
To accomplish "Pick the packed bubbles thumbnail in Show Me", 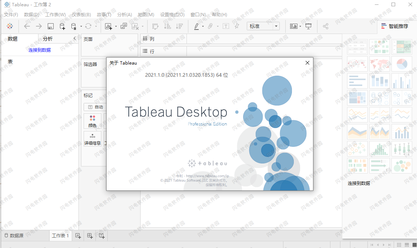I will pos(402,165).
